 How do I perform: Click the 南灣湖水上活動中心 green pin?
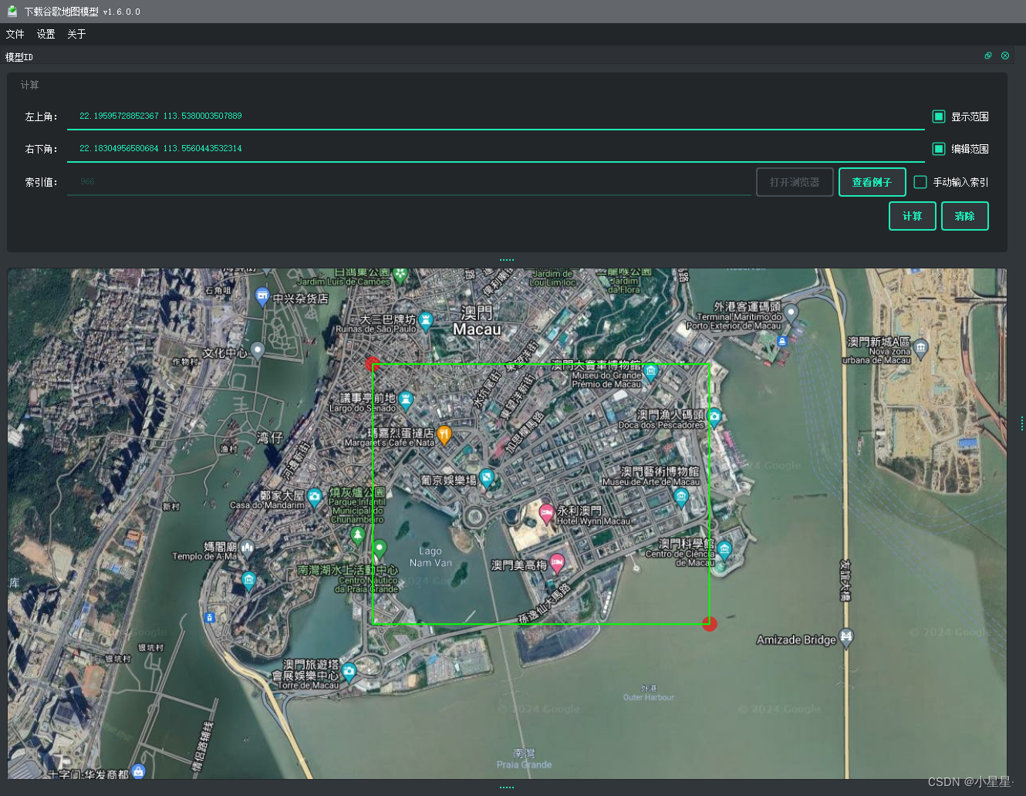(379, 549)
